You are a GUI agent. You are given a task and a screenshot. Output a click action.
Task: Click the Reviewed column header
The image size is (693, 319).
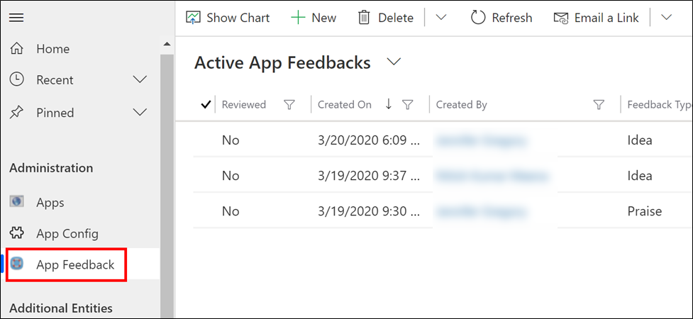pos(244,105)
